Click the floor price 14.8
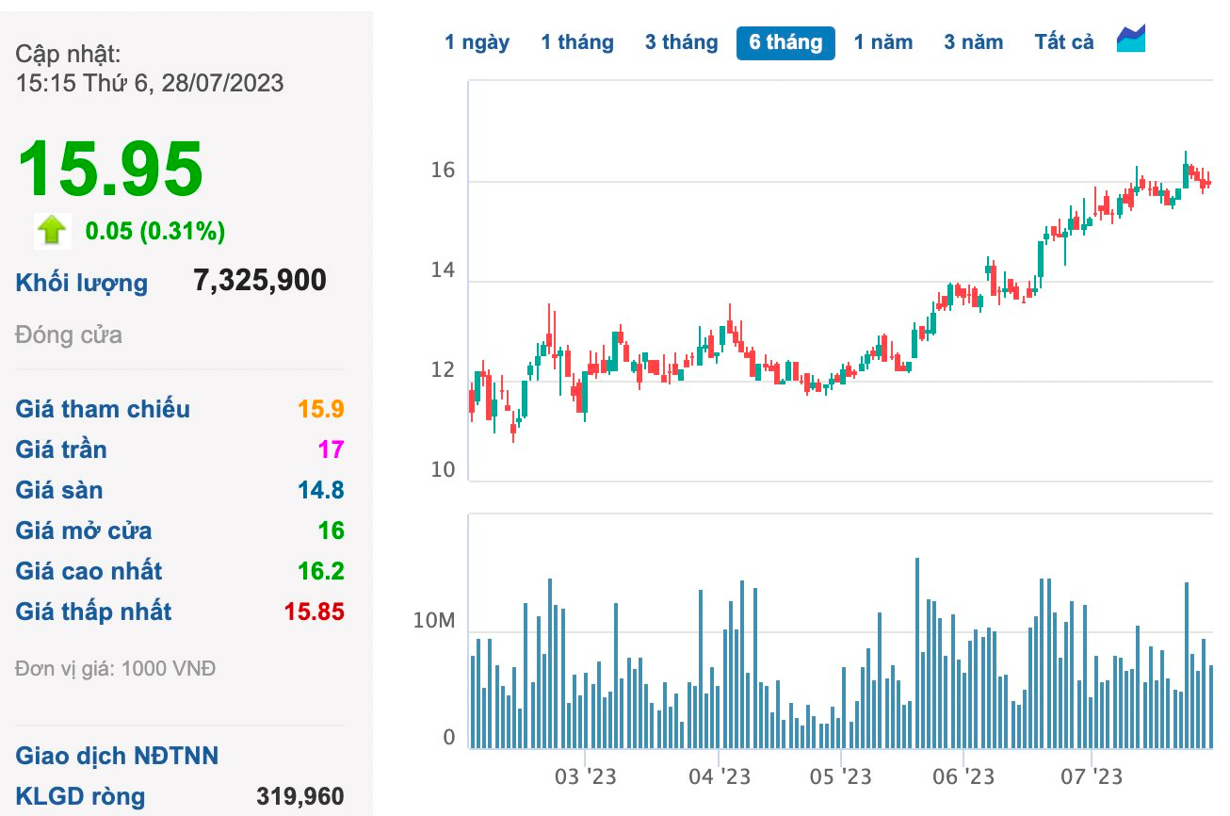Screen dimensions: 1230x816 [321, 490]
